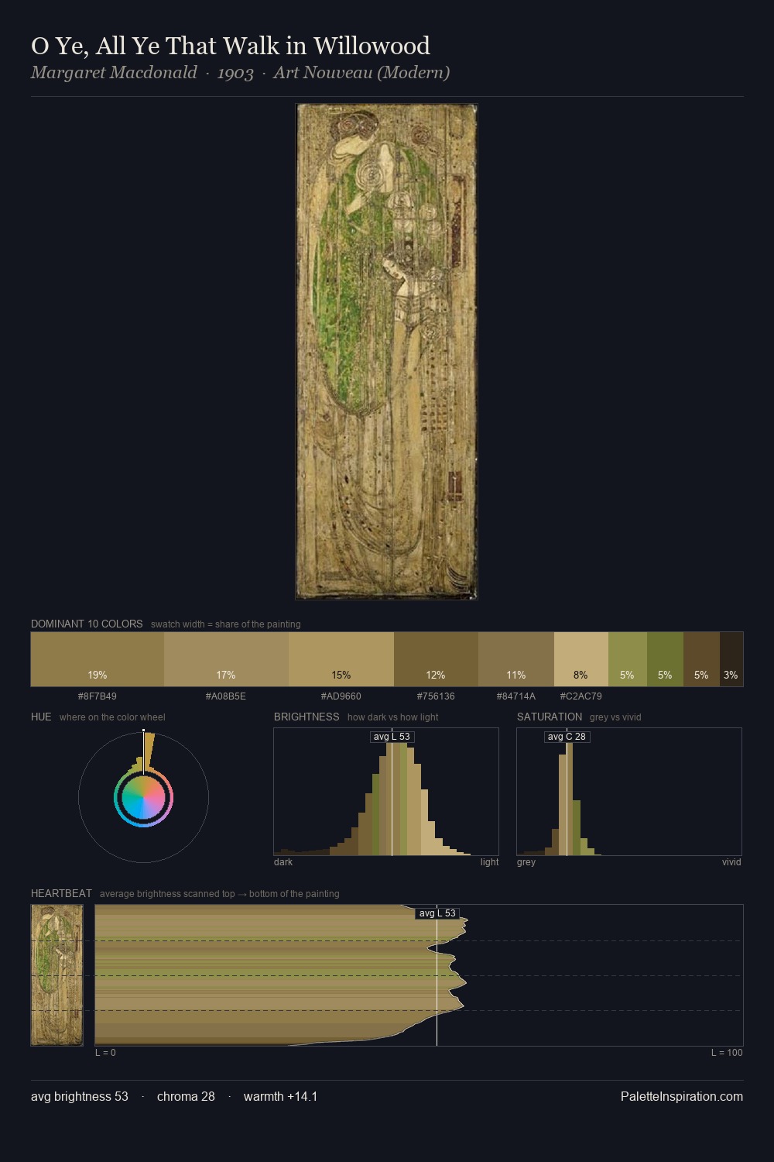Click the SATURATION section heading
The width and height of the screenshot is (774, 1162).
point(550,717)
